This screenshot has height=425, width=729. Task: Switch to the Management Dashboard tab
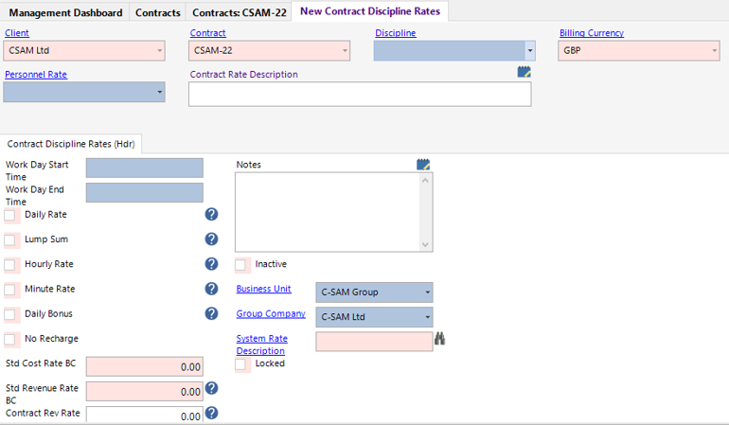(x=65, y=12)
